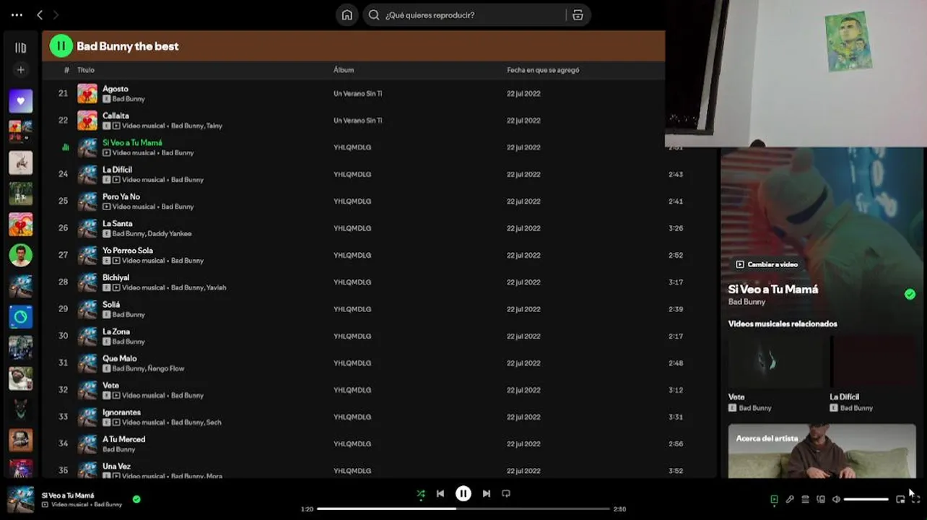Open Liked Songs heart playlist
Viewport: 927px width, 520px height.
coord(20,101)
